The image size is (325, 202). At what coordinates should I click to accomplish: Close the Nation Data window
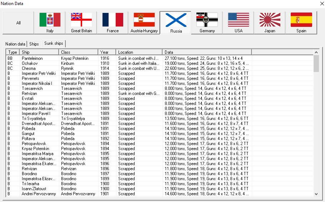(322, 4)
